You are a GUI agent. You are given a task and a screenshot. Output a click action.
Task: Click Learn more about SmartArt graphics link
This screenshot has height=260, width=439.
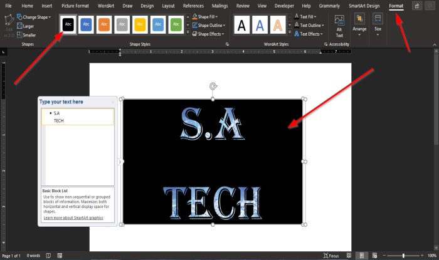[74, 218]
